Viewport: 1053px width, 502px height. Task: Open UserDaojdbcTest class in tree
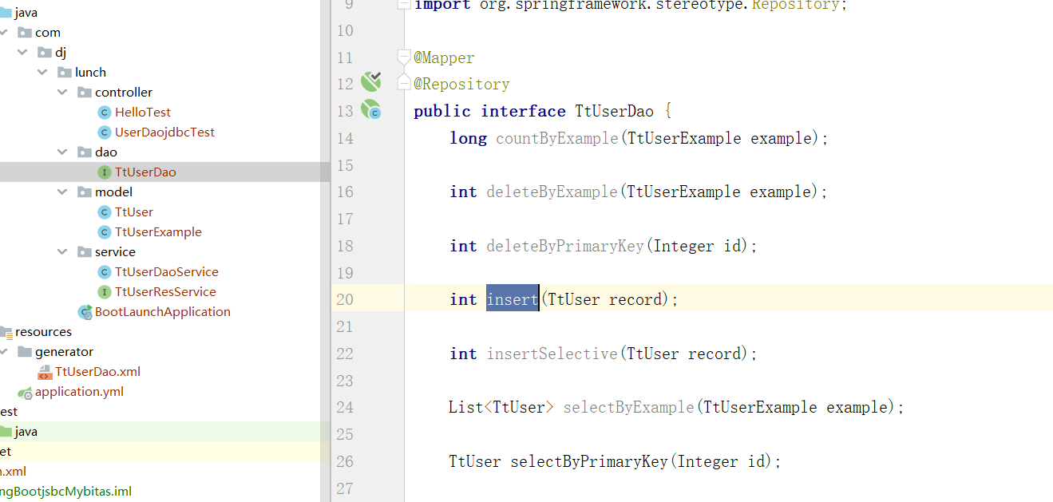click(164, 132)
